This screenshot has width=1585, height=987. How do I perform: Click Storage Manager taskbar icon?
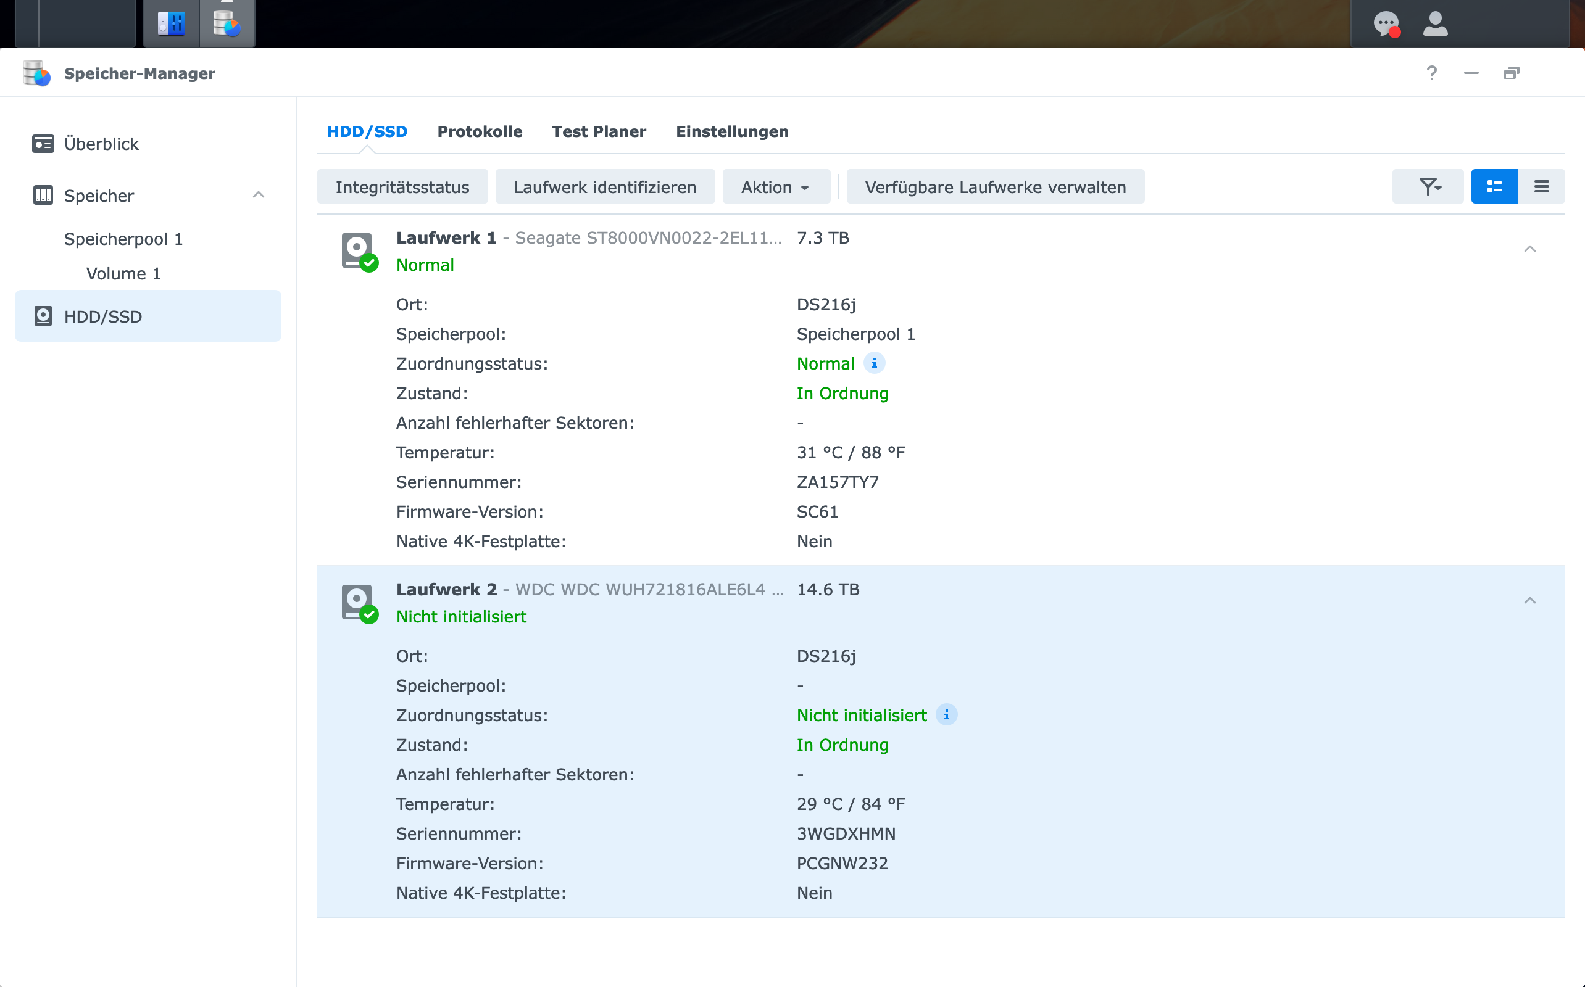click(x=227, y=23)
